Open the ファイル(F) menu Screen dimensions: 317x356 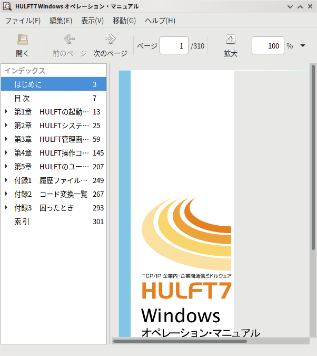[23, 21]
